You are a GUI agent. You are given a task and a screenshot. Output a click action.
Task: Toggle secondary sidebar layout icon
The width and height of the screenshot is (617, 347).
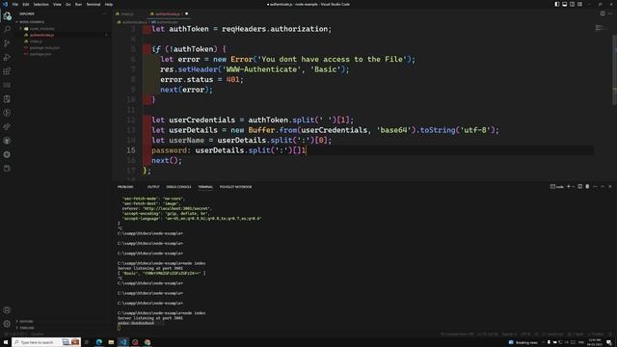(572, 4)
